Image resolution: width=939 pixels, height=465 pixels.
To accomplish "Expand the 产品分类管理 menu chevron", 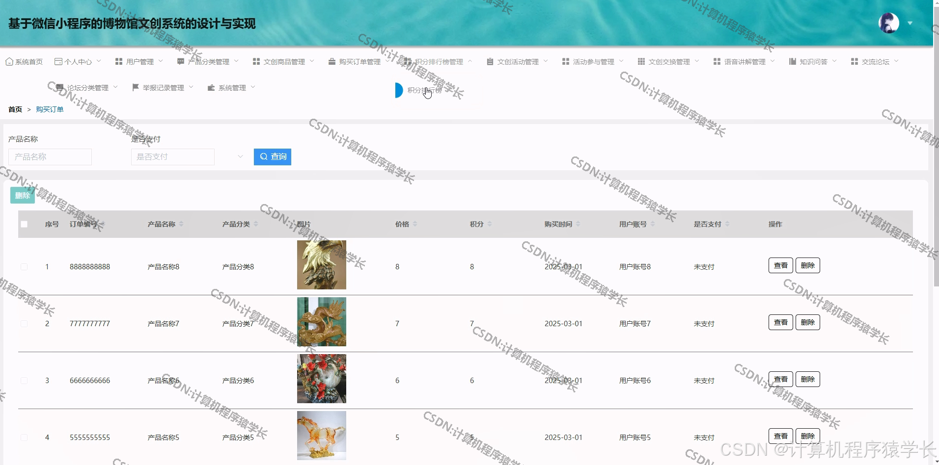I will (x=236, y=61).
